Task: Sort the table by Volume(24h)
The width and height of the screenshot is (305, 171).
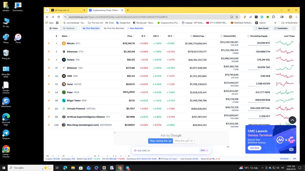Action: coord(229,36)
